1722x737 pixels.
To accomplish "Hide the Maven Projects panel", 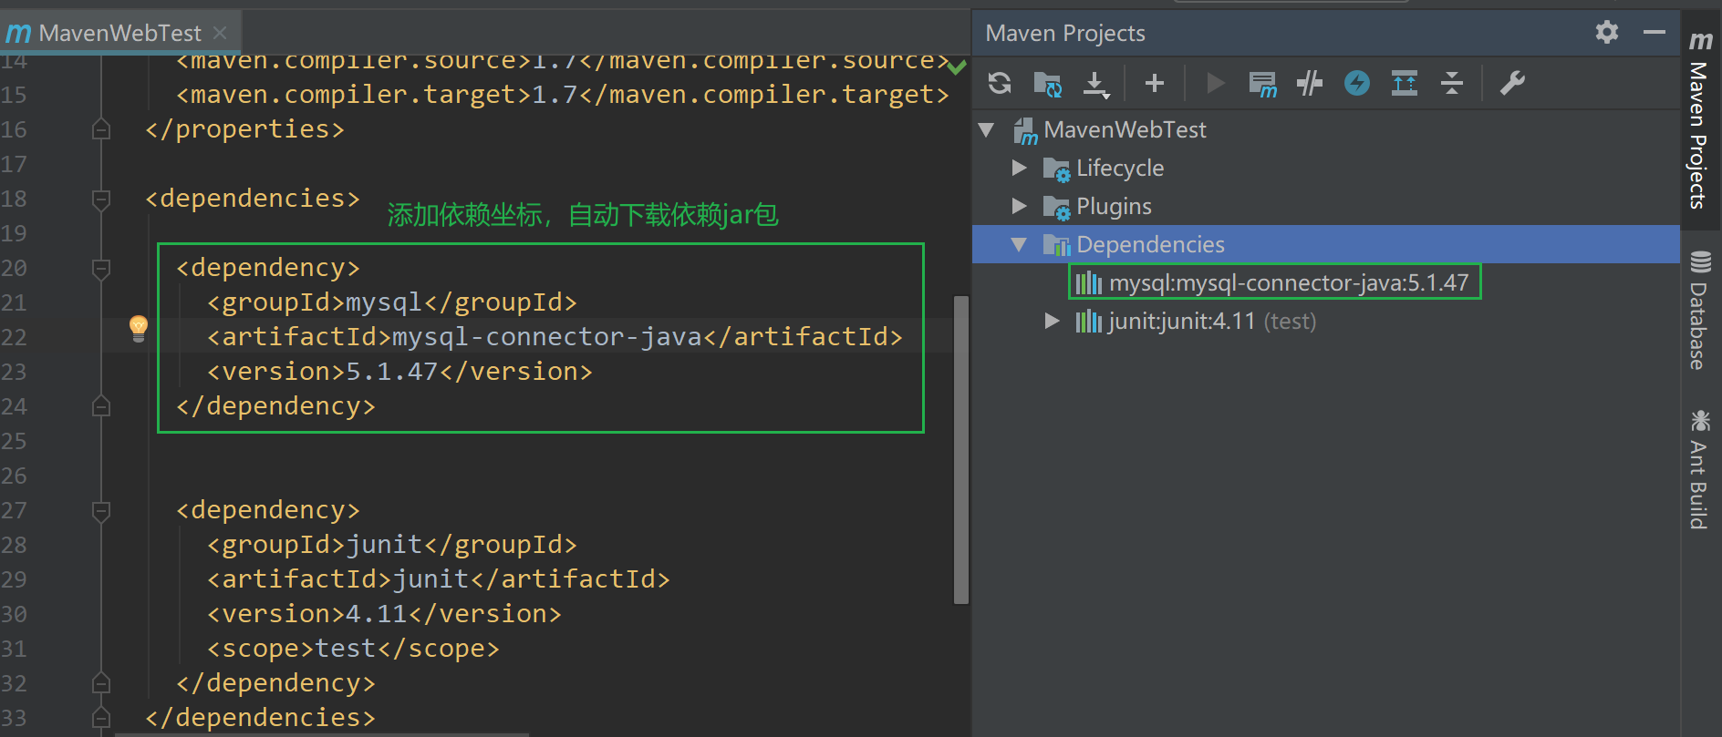I will pyautogui.click(x=1655, y=33).
